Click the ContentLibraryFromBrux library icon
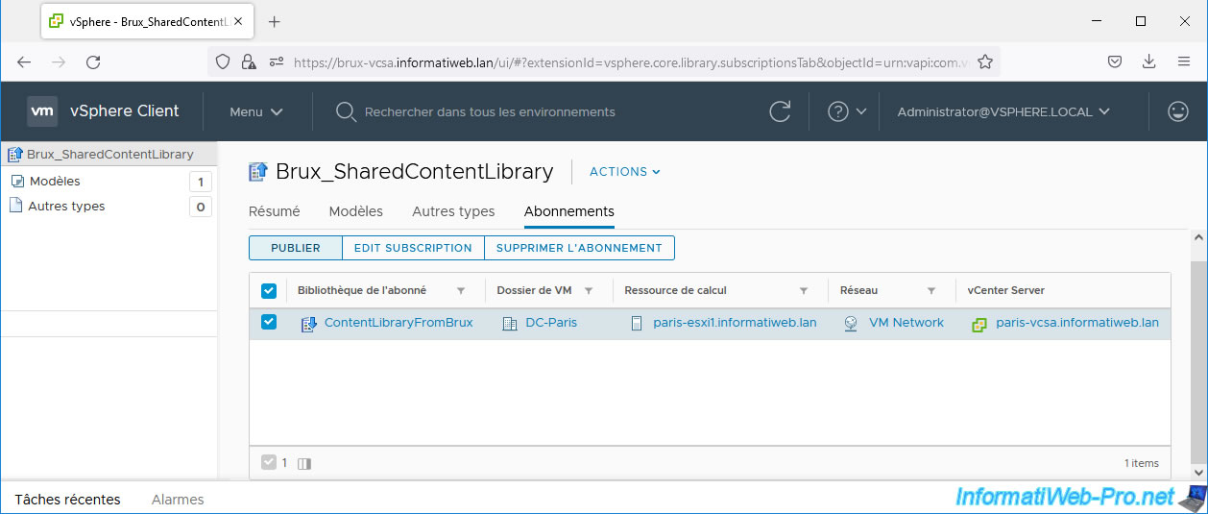Image resolution: width=1208 pixels, height=514 pixels. coord(309,324)
